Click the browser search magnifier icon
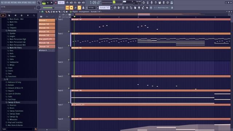The width and height of the screenshot is (233, 131). click(36, 130)
